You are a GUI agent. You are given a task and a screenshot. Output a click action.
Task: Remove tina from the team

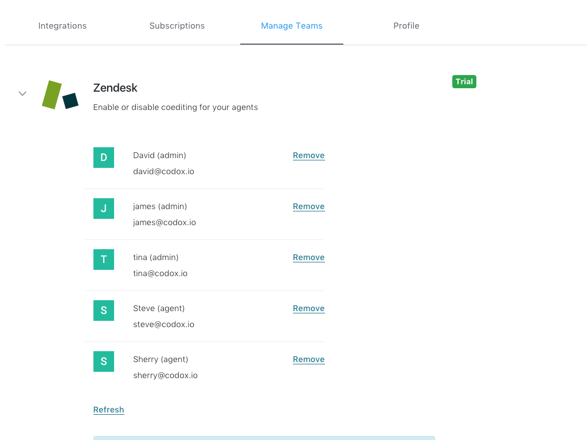[308, 257]
